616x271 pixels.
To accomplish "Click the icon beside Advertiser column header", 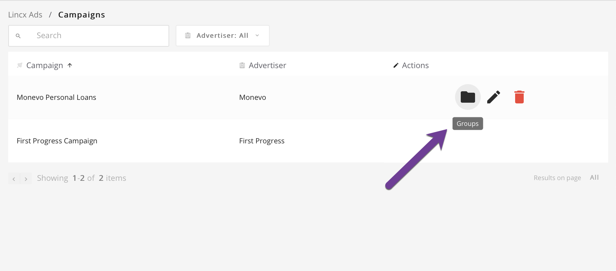I will coord(242,65).
